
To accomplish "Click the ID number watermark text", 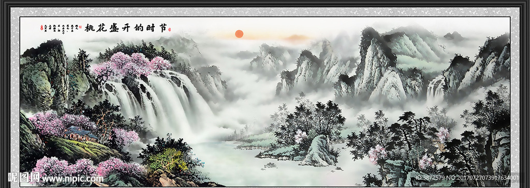I will 467,178.
